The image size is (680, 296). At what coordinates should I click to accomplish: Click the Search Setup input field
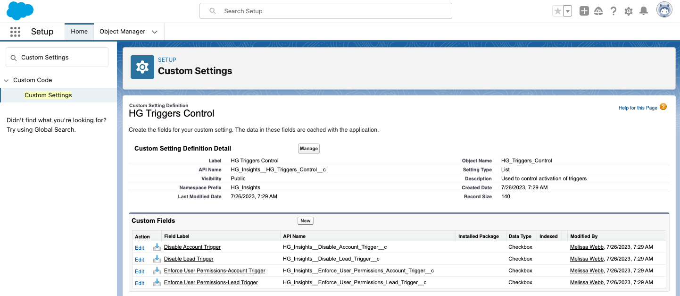tap(325, 11)
